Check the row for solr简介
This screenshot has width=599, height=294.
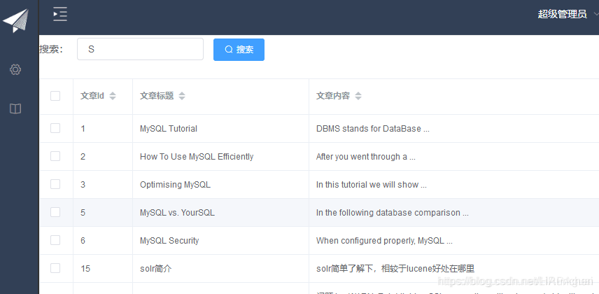click(55, 268)
